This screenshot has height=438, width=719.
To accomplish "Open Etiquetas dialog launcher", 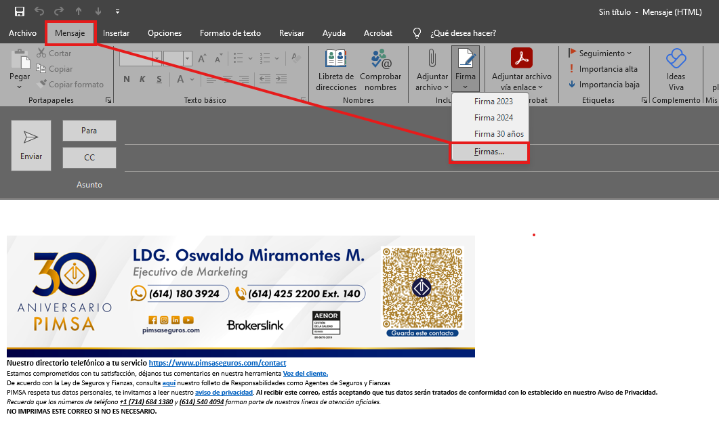I will coord(644,100).
